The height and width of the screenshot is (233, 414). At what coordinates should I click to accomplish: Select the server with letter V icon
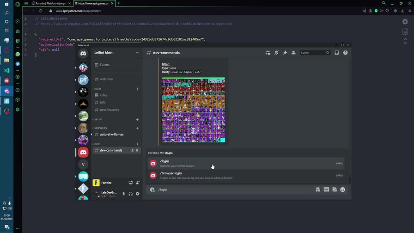click(83, 165)
